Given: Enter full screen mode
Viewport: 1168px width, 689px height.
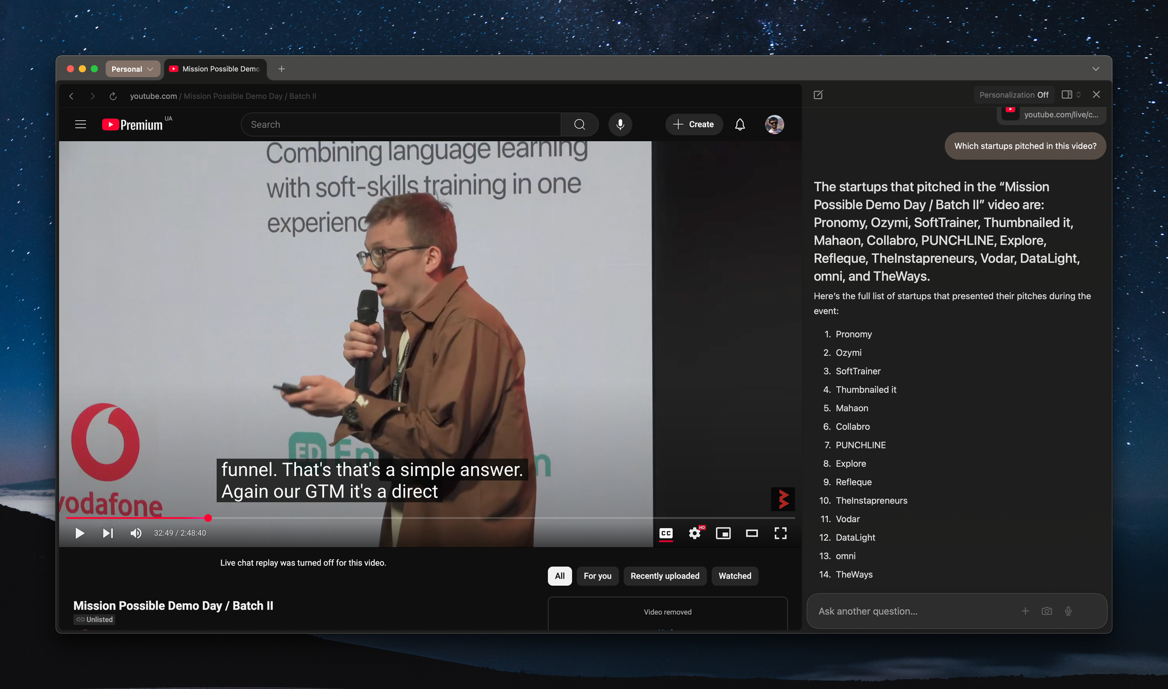Looking at the screenshot, I should point(780,533).
